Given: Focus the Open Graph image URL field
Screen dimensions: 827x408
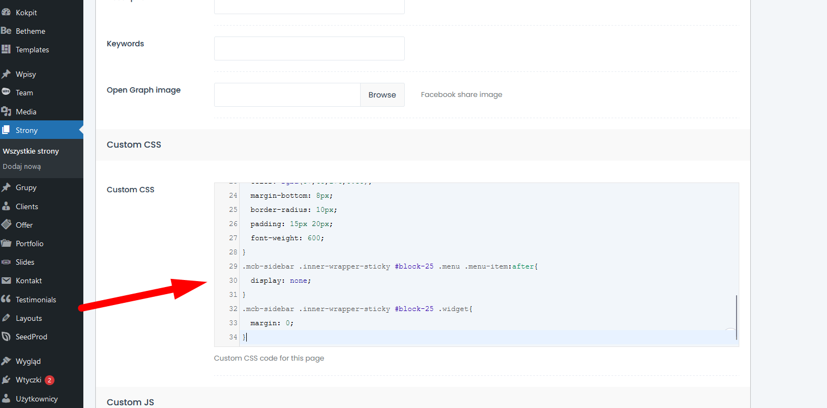Looking at the screenshot, I should click(x=287, y=95).
